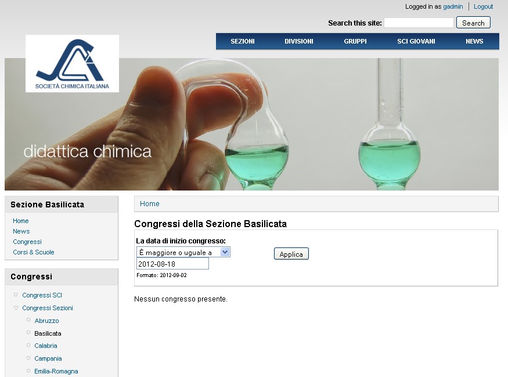Viewport: 508px width, 377px height.
Task: Open News in Sezione Basilicata sidebar
Action: pos(21,231)
